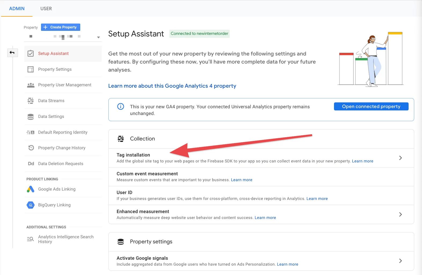Click the Setup Assistant checkbox icon

click(31, 54)
